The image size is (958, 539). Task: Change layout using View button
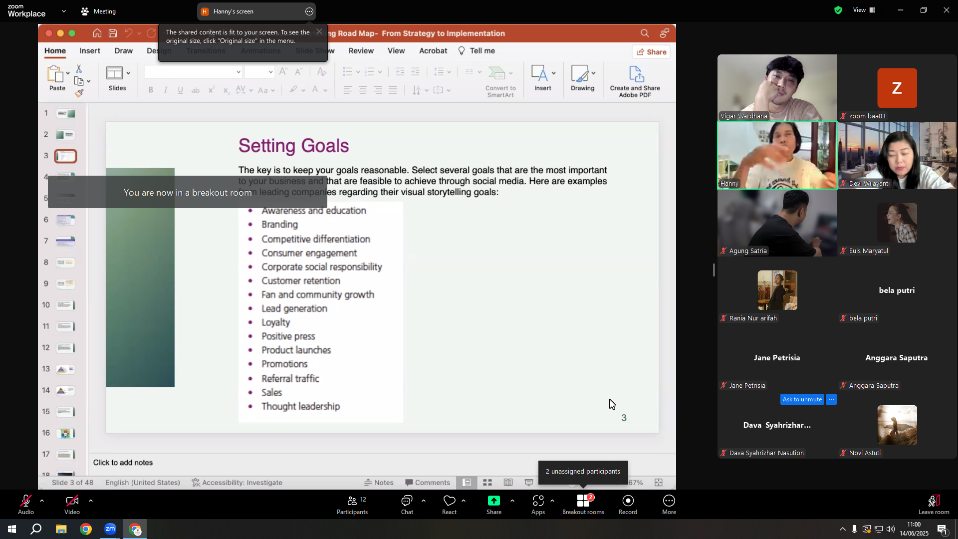(x=864, y=10)
